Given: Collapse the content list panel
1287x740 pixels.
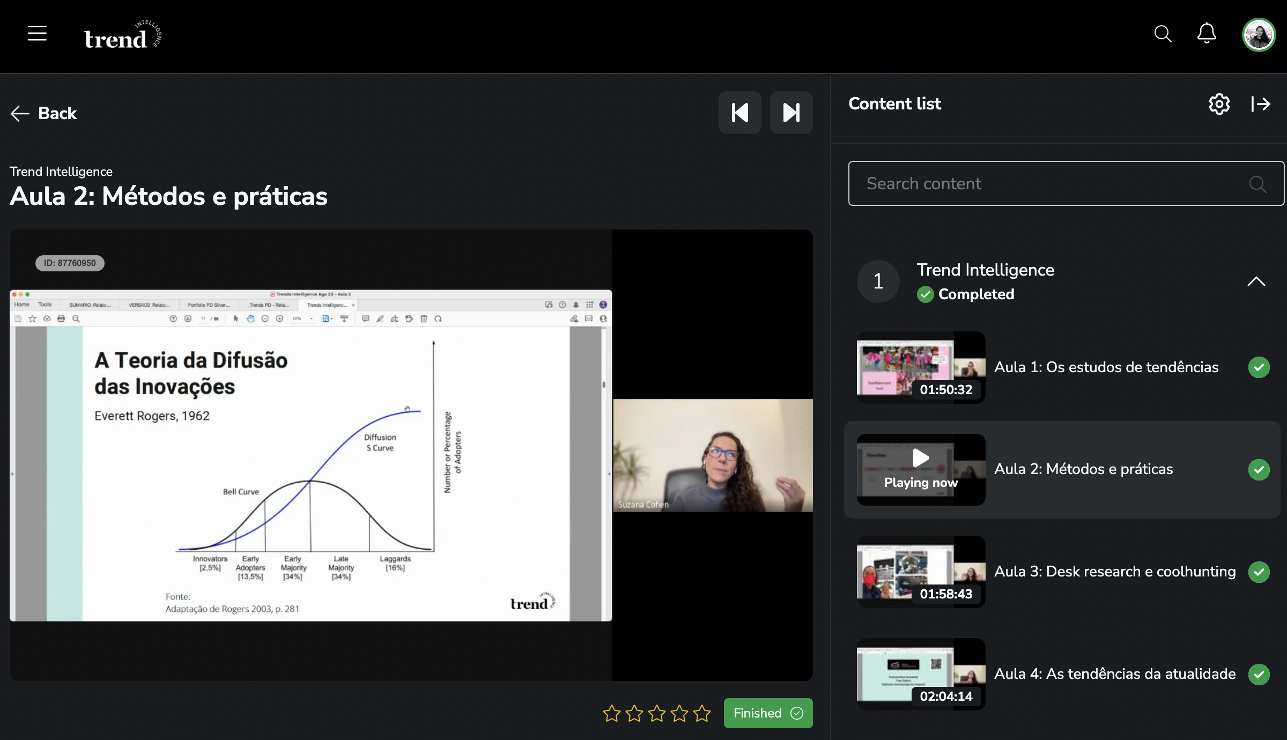Looking at the screenshot, I should [1260, 104].
